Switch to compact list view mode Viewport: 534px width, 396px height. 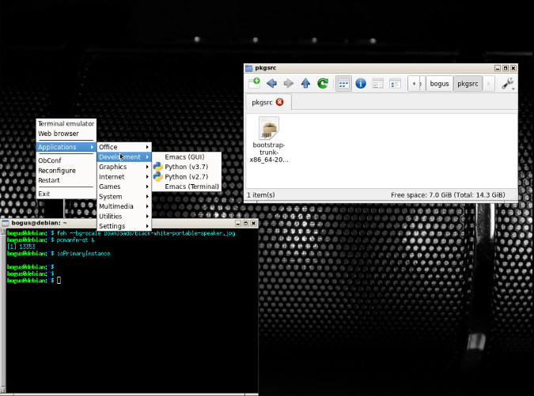377,83
